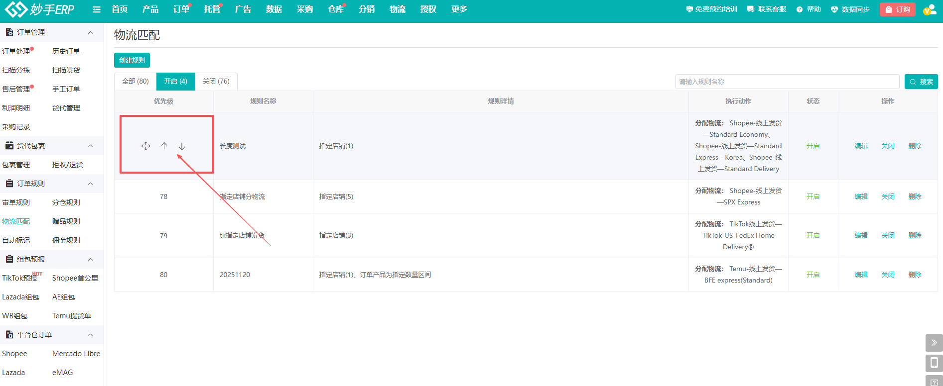This screenshot has height=386, width=943.
Task: Edit the 长度测试 rule via 编辑
Action: [861, 146]
